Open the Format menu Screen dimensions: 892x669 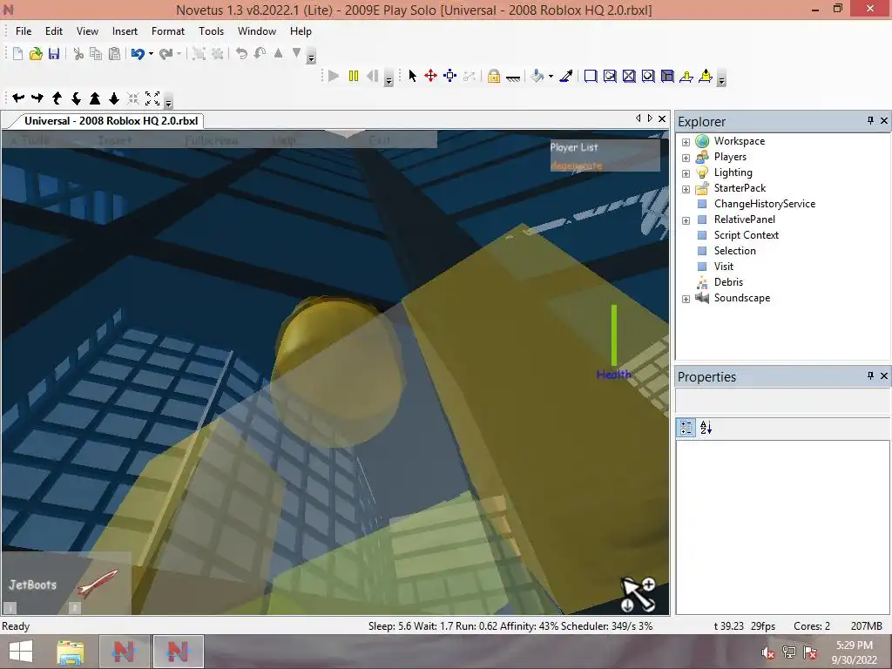pyautogui.click(x=168, y=30)
